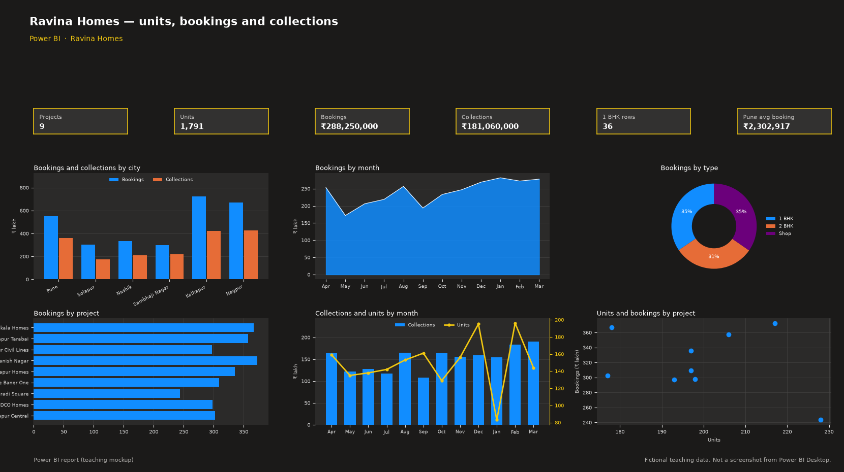
Task: Click the Units and bookings by project title
Action: pyautogui.click(x=646, y=314)
